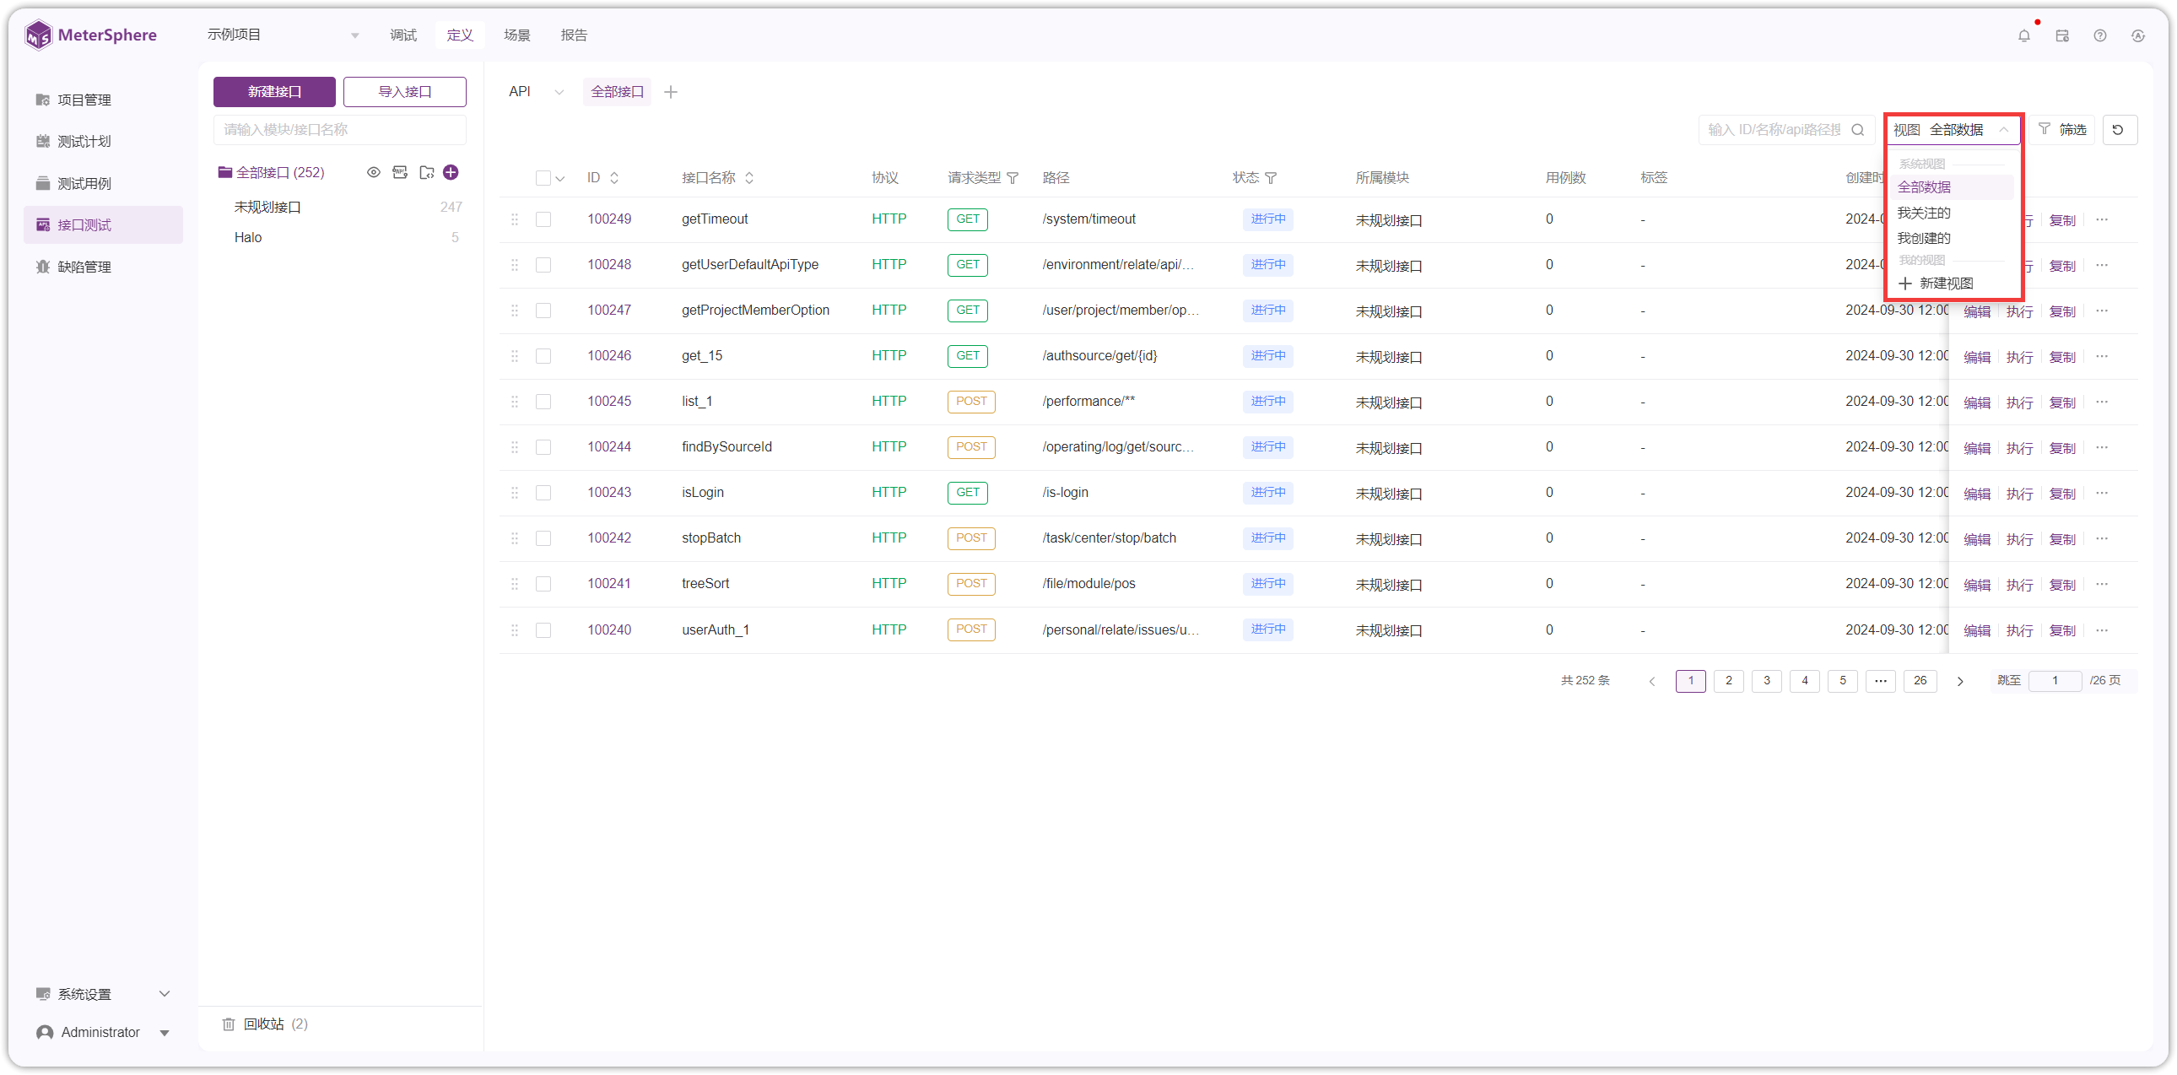Open the help question mark icon
This screenshot has height=1075, width=2177.
click(x=2100, y=35)
